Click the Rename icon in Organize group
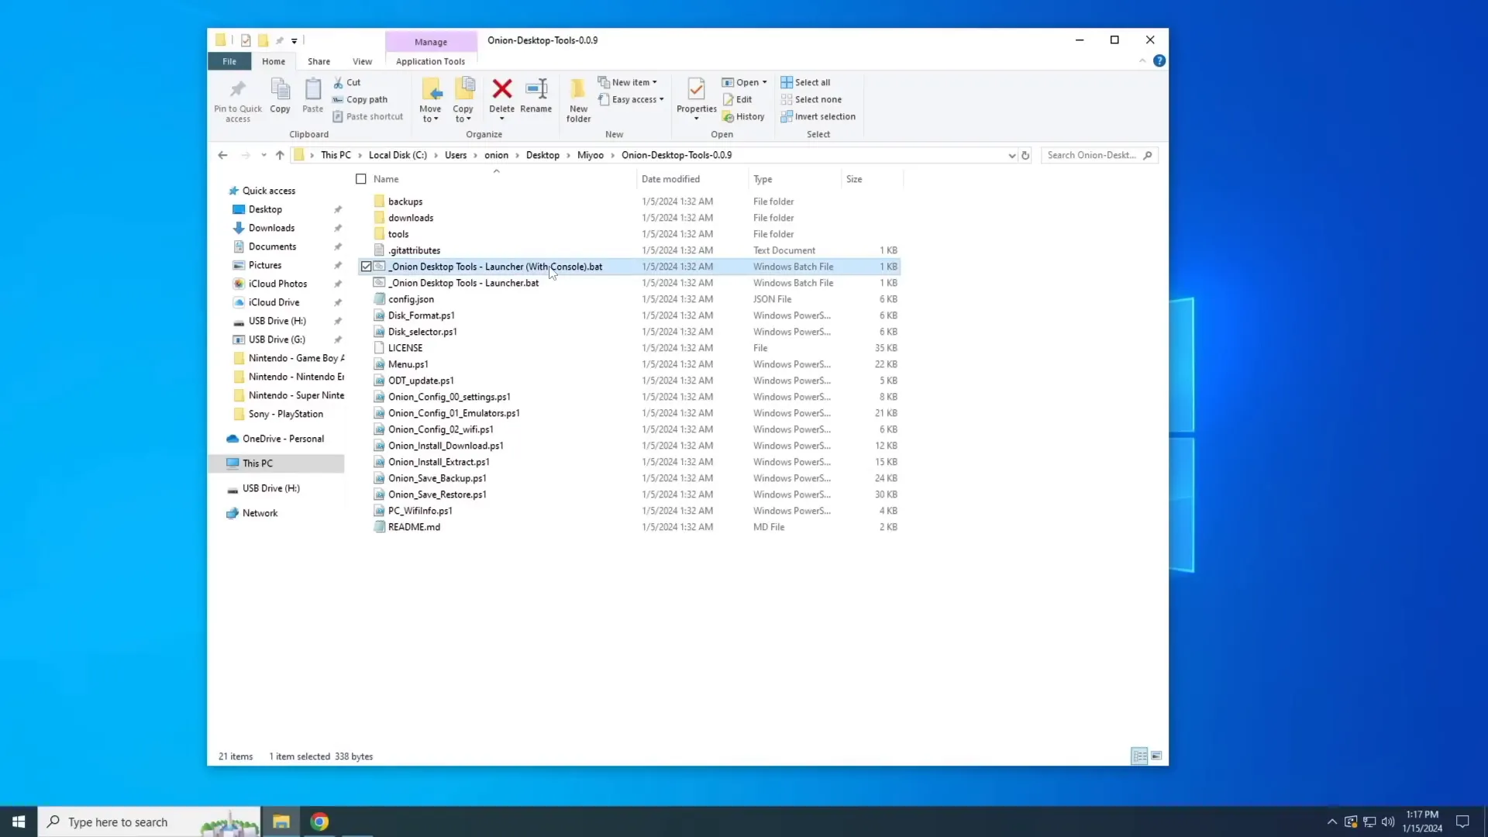The image size is (1488, 837). click(x=536, y=89)
